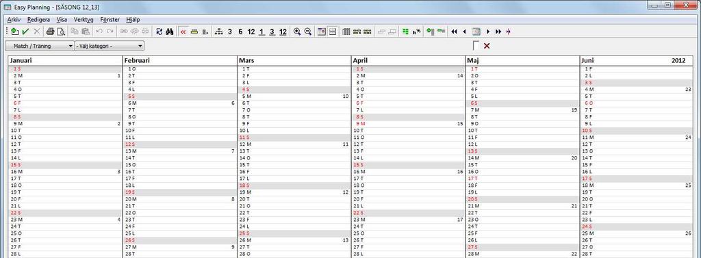Click the refresh arrows icon

coord(159,31)
